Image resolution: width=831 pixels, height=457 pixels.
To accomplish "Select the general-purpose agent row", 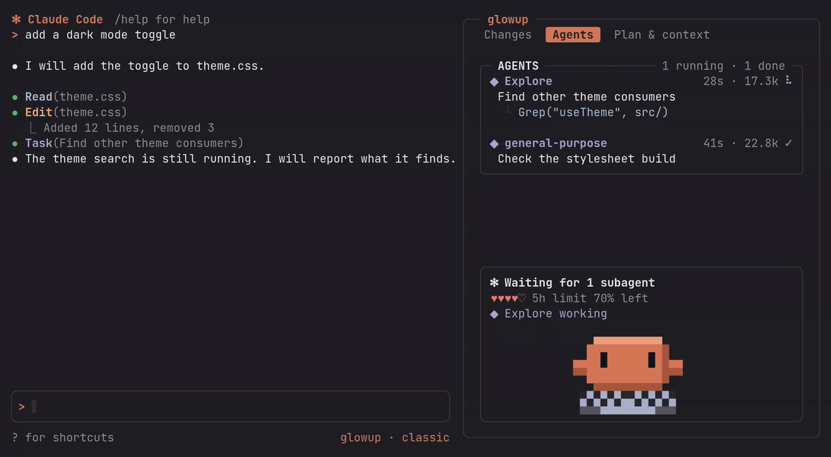I will (x=641, y=143).
